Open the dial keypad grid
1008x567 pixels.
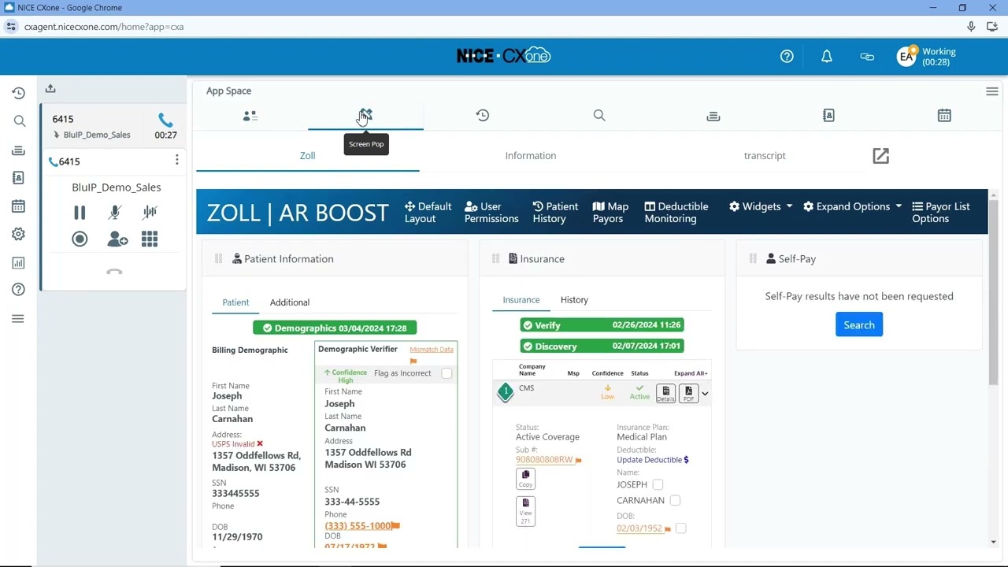(150, 239)
